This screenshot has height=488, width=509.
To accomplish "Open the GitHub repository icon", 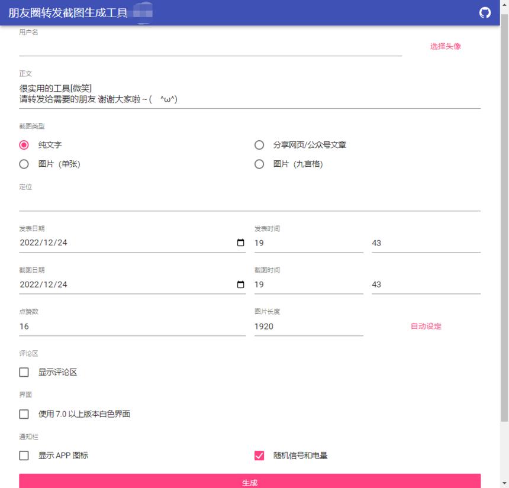I will pyautogui.click(x=484, y=12).
